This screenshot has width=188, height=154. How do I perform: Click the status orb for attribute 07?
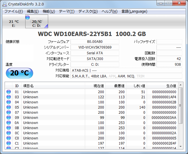click(9, 112)
